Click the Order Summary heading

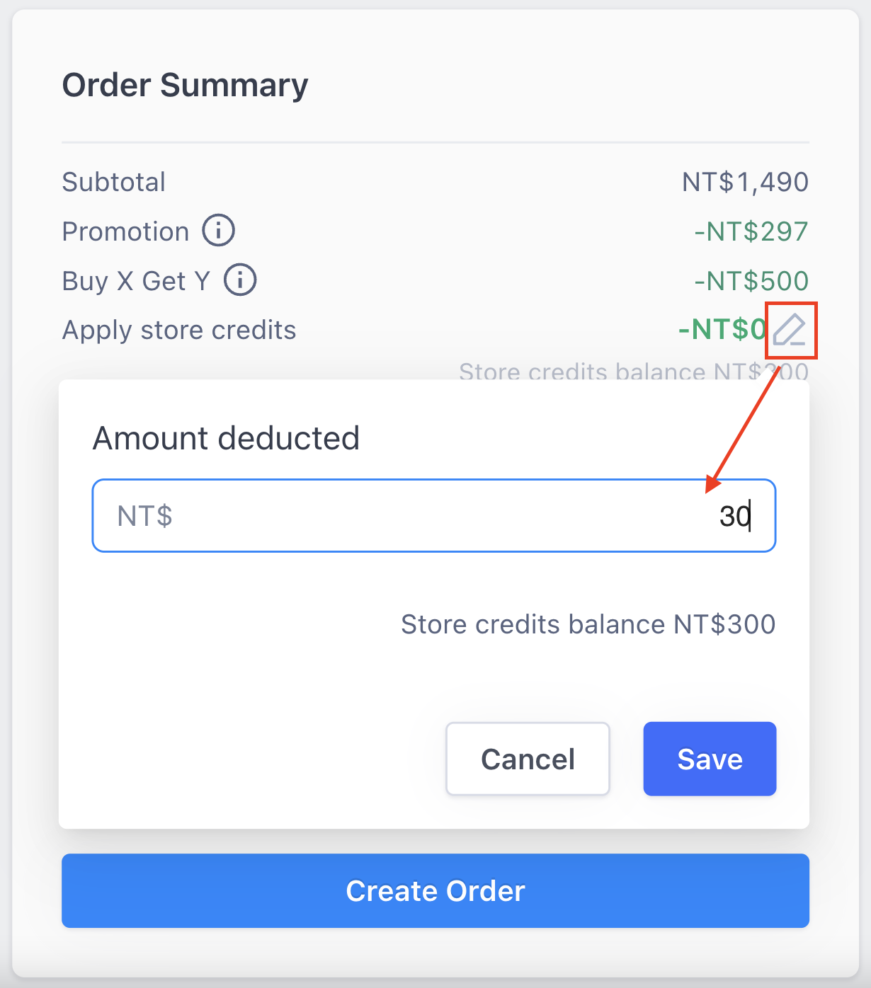point(186,86)
